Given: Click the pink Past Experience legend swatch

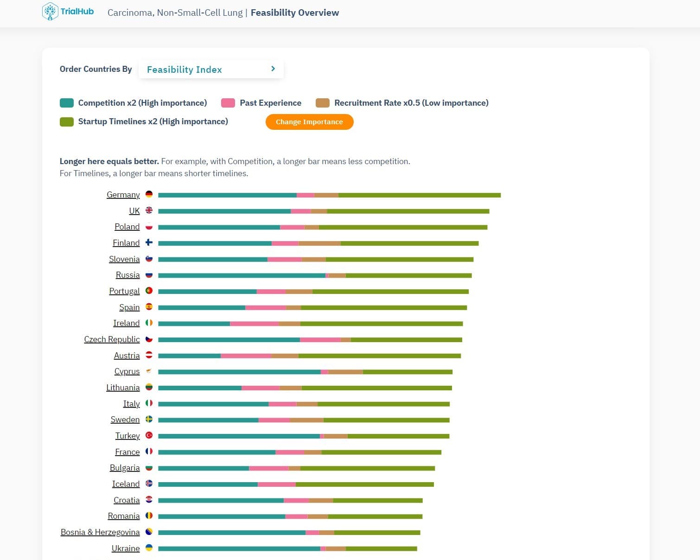Looking at the screenshot, I should point(228,103).
